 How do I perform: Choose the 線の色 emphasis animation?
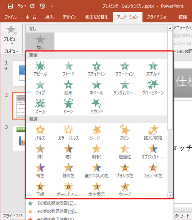pos(68,171)
